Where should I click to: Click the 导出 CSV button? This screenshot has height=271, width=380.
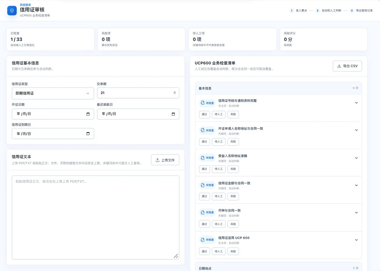click(347, 66)
